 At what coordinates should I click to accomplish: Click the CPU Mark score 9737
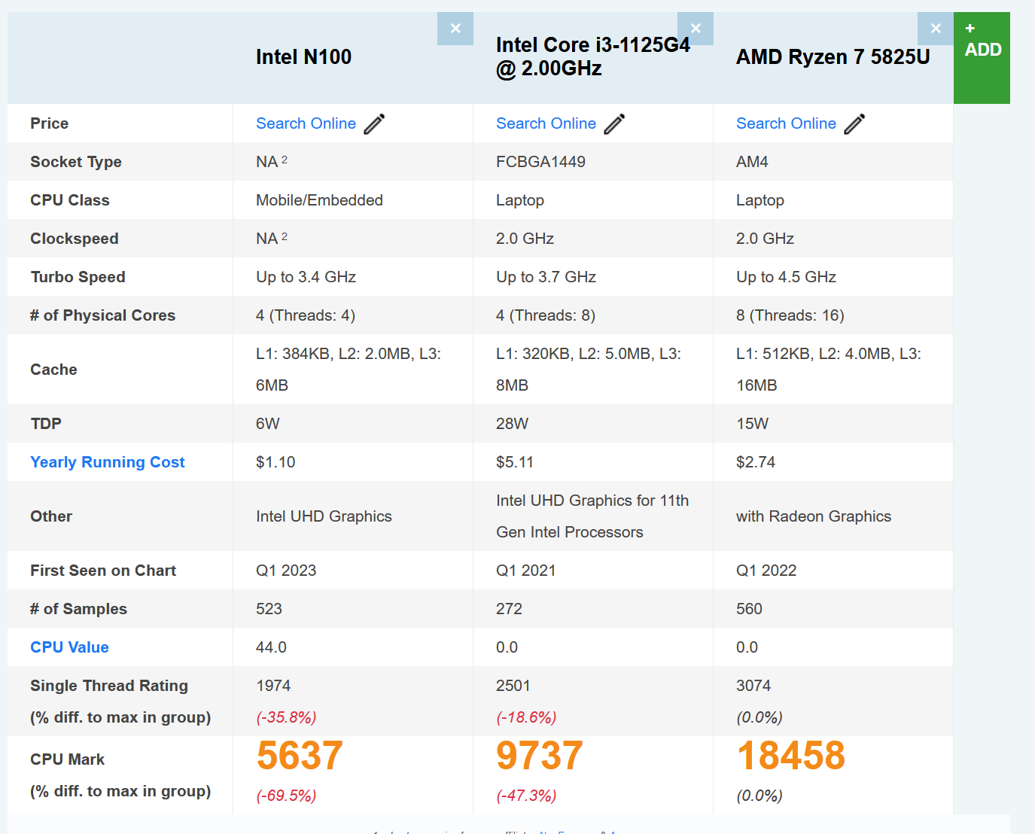tap(540, 756)
